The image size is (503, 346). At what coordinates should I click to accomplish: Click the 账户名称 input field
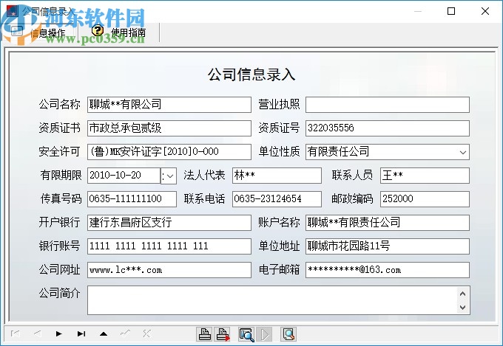(x=388, y=223)
